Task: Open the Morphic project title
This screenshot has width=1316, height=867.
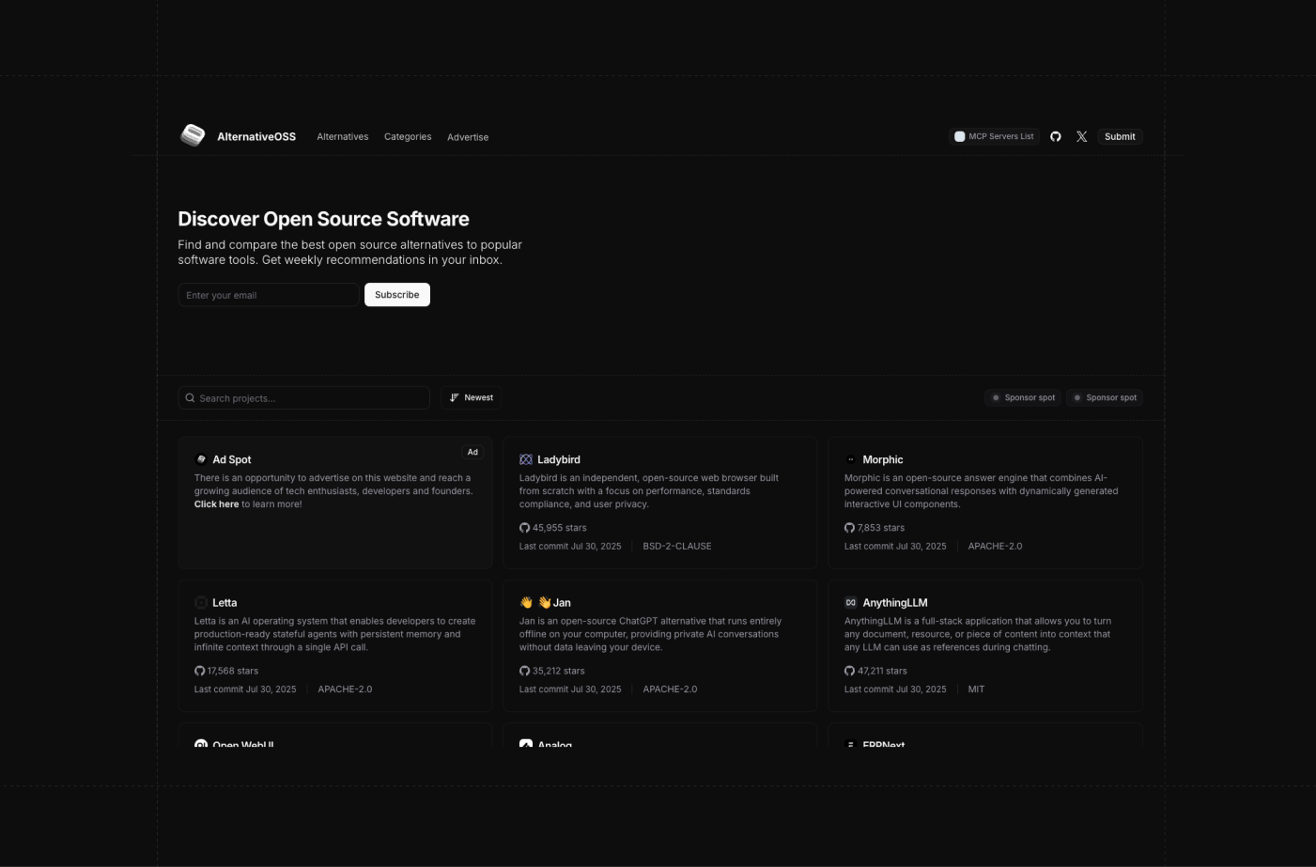Action: pos(883,459)
